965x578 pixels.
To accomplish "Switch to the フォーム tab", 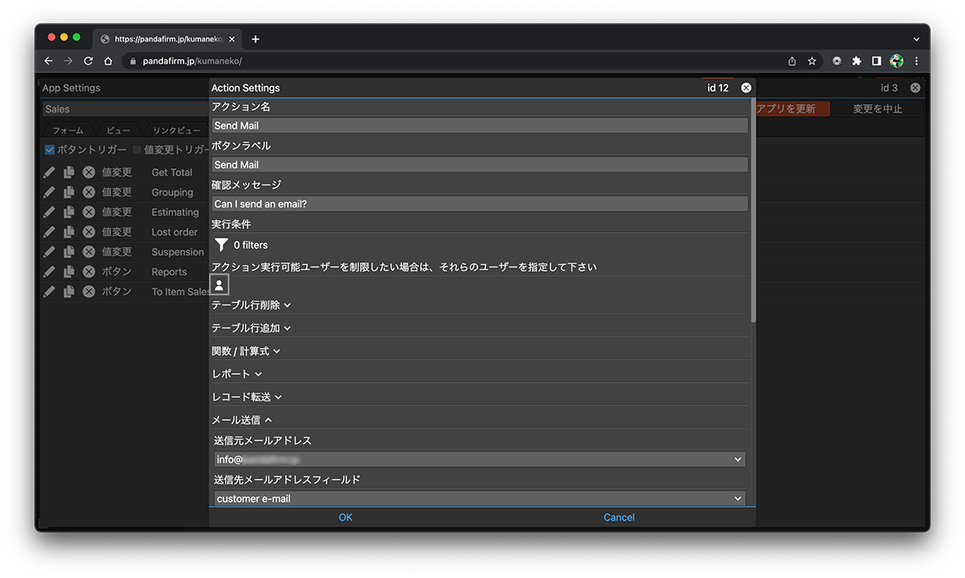I will (x=68, y=130).
